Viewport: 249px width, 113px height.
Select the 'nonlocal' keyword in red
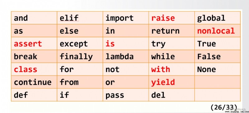coord(216,31)
